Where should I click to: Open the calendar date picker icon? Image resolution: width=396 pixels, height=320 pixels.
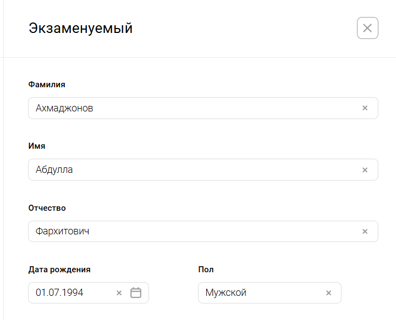pyautogui.click(x=136, y=293)
